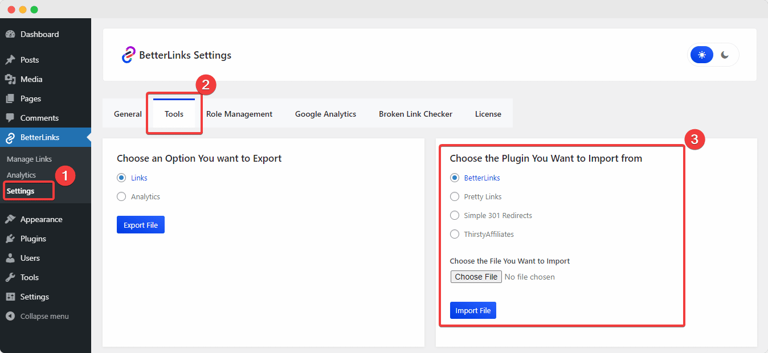
Task: Open the Users menu label
Action: click(x=30, y=258)
